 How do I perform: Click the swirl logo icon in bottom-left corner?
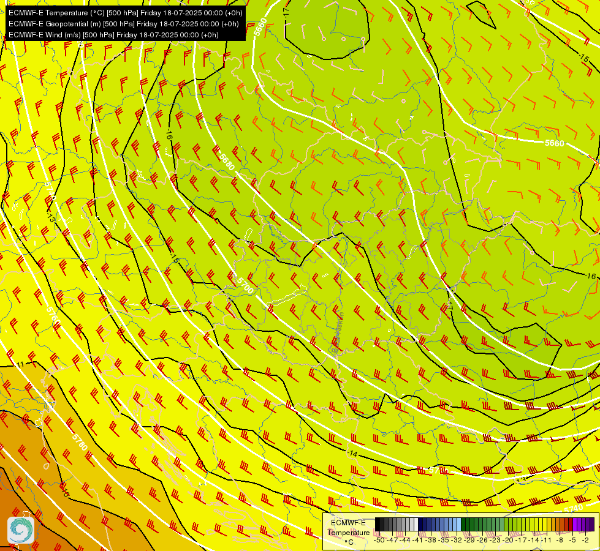click(x=21, y=530)
